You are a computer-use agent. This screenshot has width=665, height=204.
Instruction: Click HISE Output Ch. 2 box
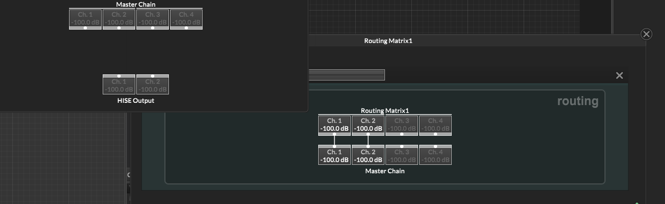pos(153,84)
